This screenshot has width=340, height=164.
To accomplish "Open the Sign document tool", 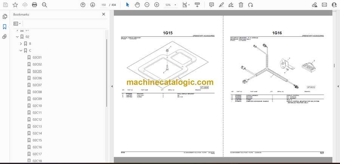I will click(x=231, y=5).
